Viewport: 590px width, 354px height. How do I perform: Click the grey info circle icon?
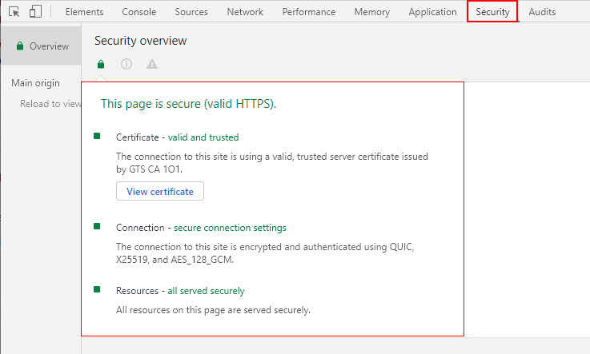[126, 65]
